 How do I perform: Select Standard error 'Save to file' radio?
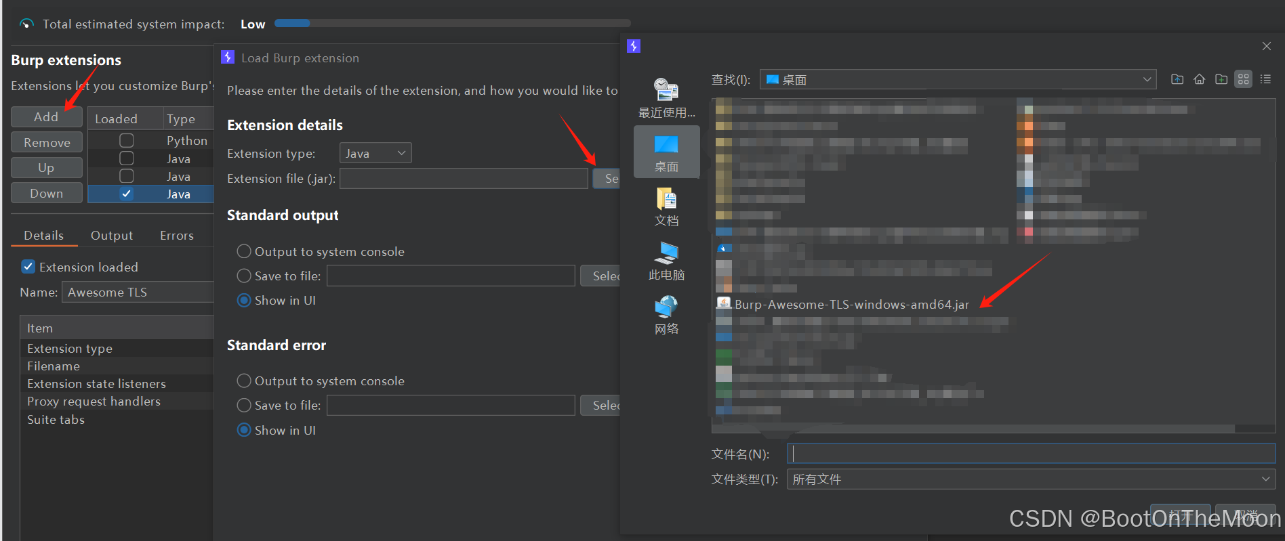coord(244,405)
